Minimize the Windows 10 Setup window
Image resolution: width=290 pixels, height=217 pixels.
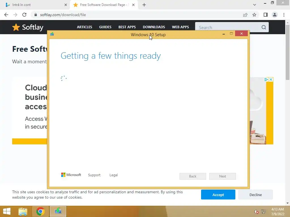(x=224, y=34)
